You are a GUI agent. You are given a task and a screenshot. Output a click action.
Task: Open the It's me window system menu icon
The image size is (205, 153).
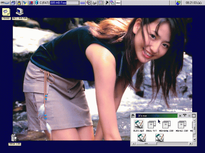click(133, 116)
